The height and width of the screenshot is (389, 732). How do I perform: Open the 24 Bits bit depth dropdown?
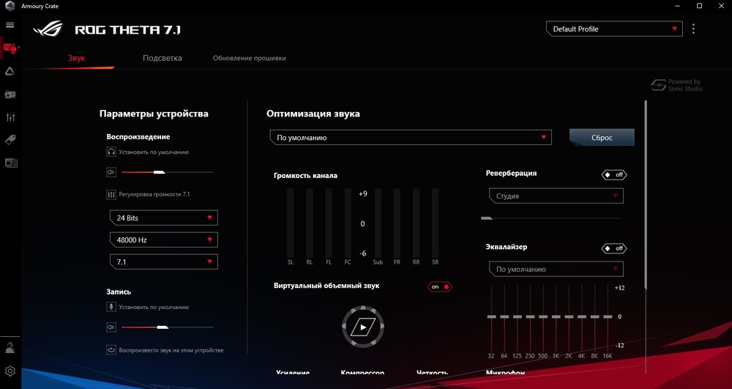coord(163,218)
